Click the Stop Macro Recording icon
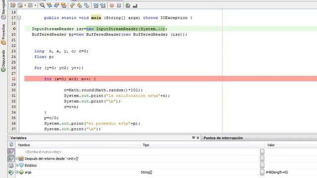The height and width of the screenshot is (178, 317). (x=119, y=5)
